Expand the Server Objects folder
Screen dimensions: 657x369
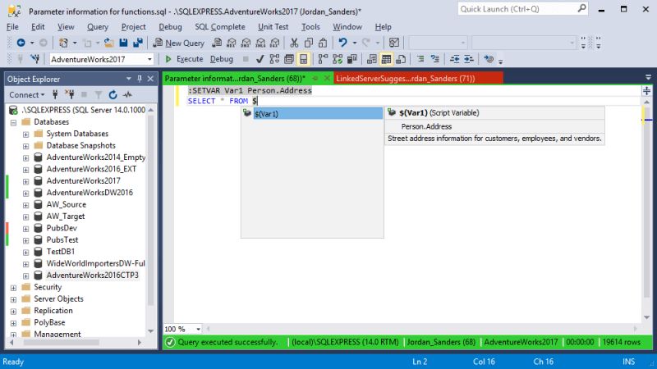point(13,299)
